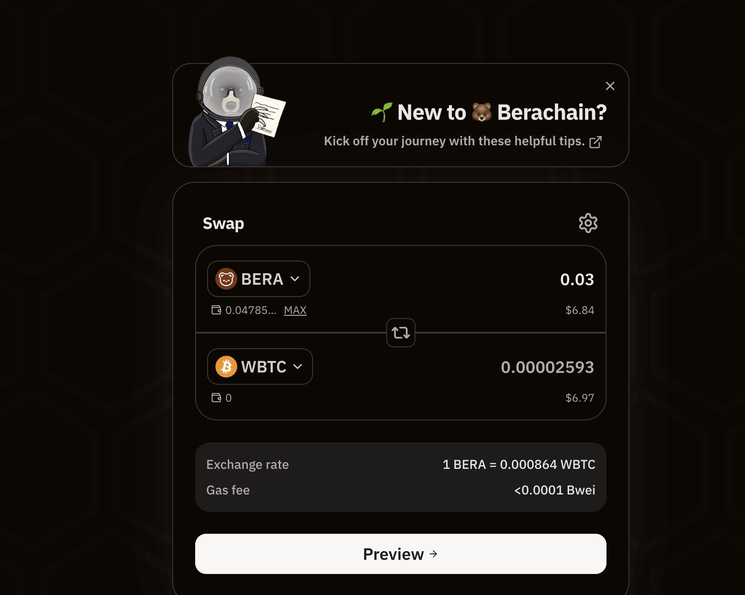Click the WBTC amount field 0.00002593
The width and height of the screenshot is (745, 595).
[547, 367]
